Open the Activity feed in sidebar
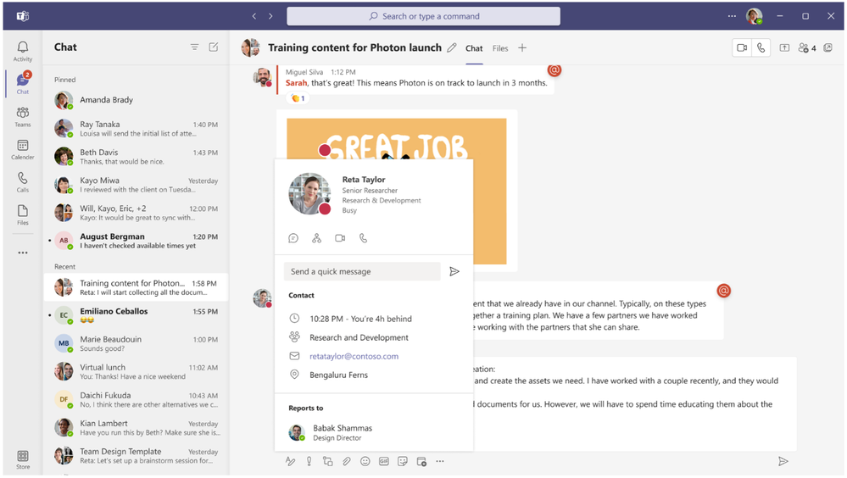 click(23, 52)
